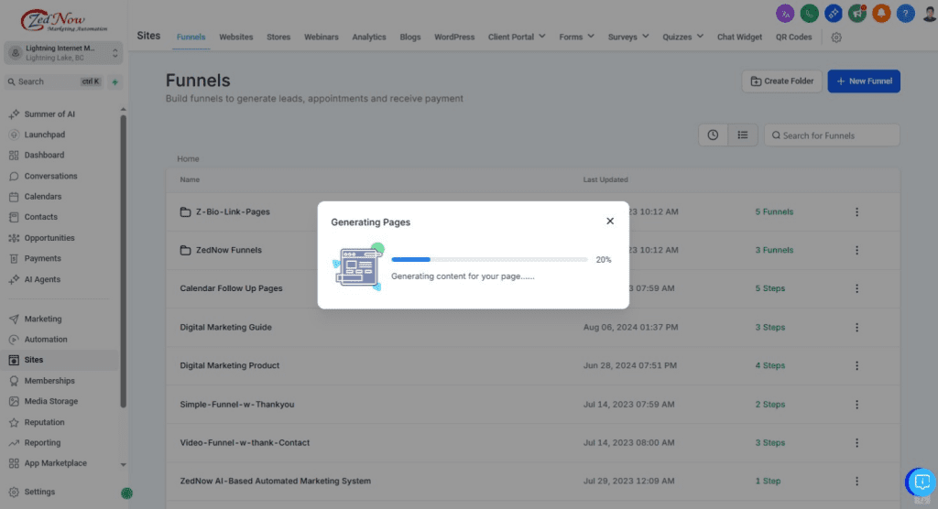Open options menu for Z-Bio-Link-Pages

click(856, 211)
